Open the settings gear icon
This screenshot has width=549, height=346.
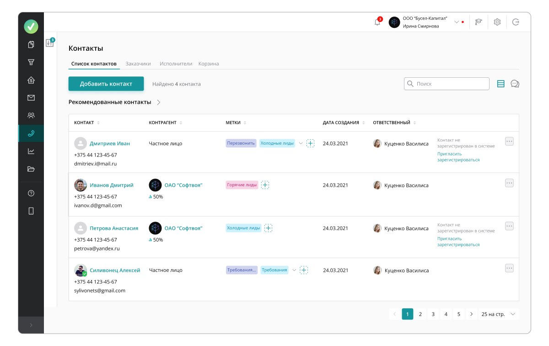point(497,22)
